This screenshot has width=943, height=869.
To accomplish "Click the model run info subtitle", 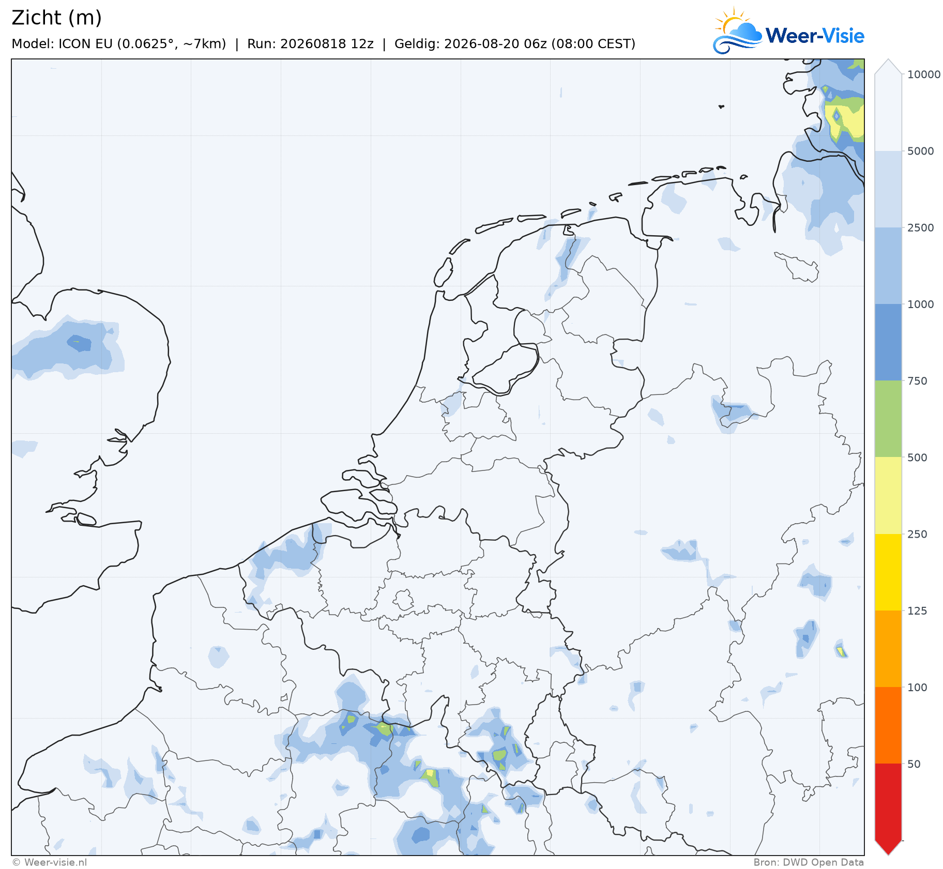I will (x=324, y=44).
